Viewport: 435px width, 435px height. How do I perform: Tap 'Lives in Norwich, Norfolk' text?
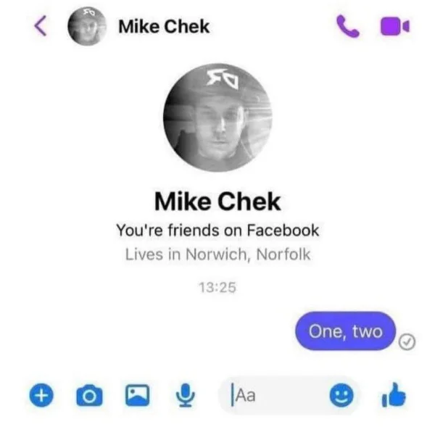point(217,254)
